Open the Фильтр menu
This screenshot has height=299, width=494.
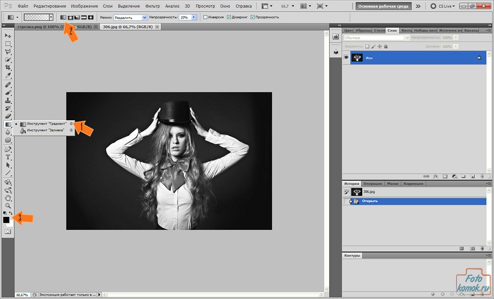click(152, 6)
